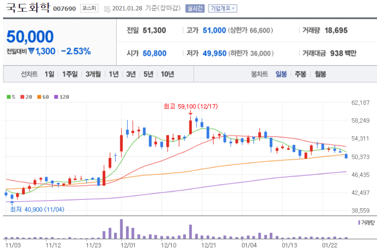Click the 50,373 price axis label
The image size is (377, 251).
pyautogui.click(x=360, y=157)
